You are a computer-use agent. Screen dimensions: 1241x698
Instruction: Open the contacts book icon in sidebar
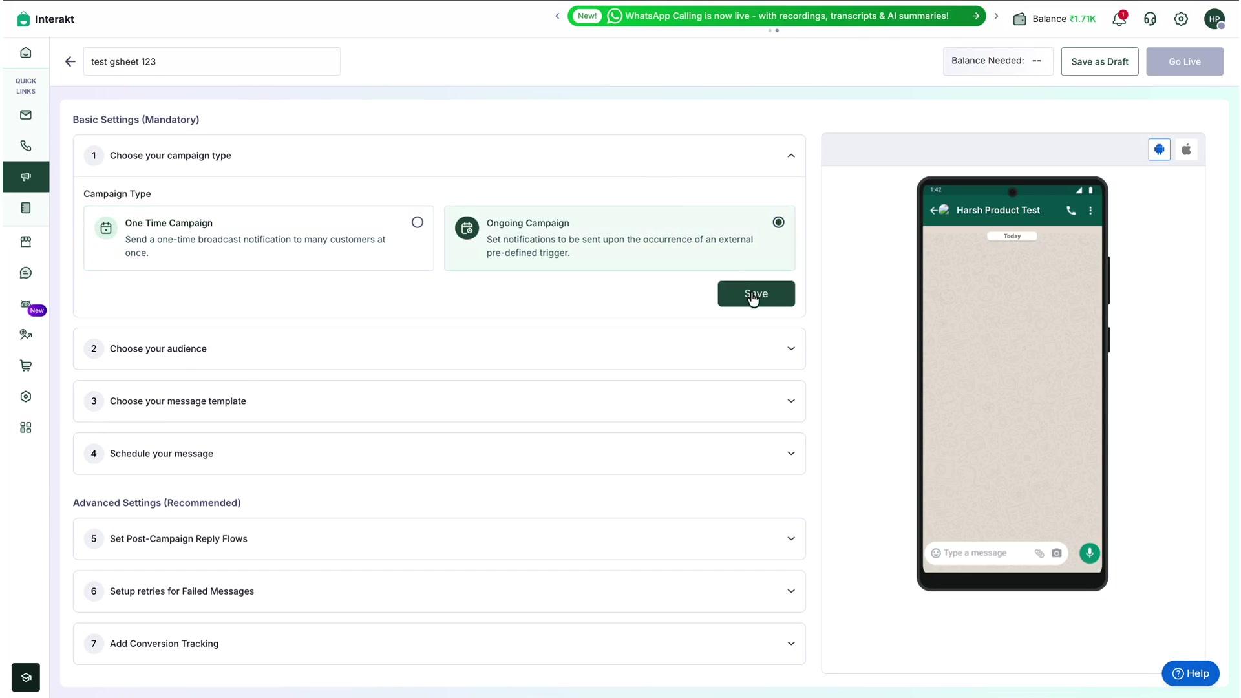click(x=26, y=208)
